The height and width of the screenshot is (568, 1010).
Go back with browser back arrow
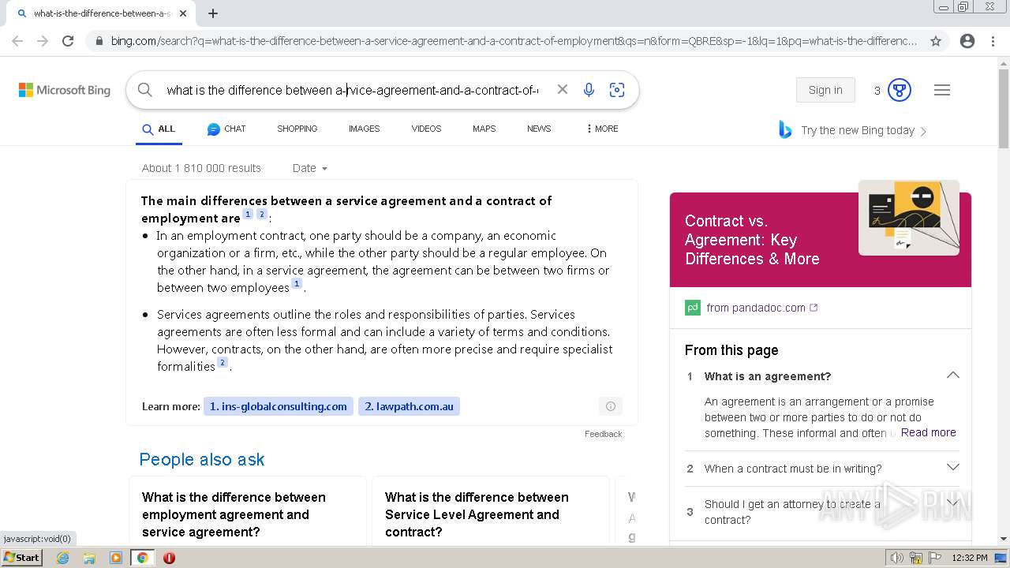(x=17, y=41)
